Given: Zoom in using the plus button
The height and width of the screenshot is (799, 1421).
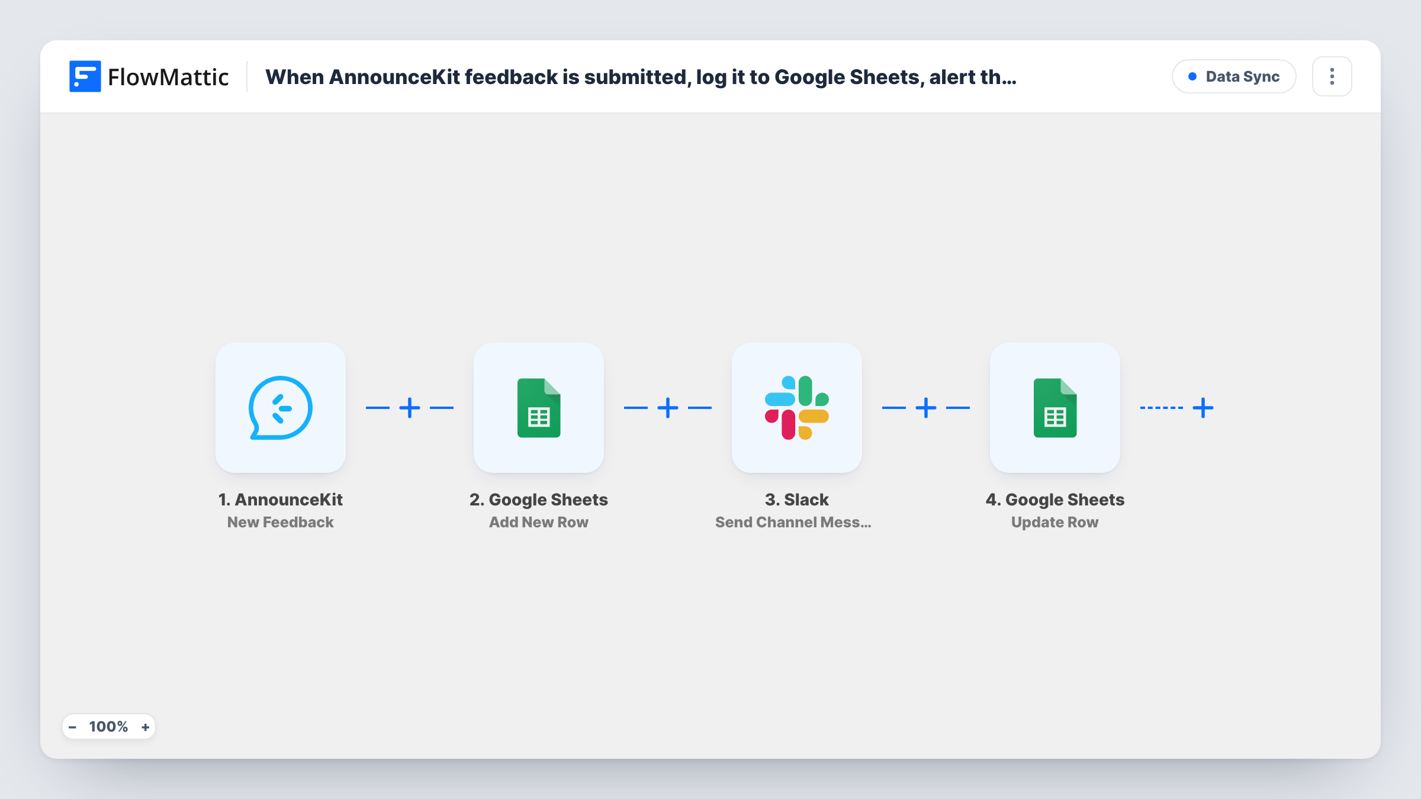Looking at the screenshot, I should (x=145, y=727).
